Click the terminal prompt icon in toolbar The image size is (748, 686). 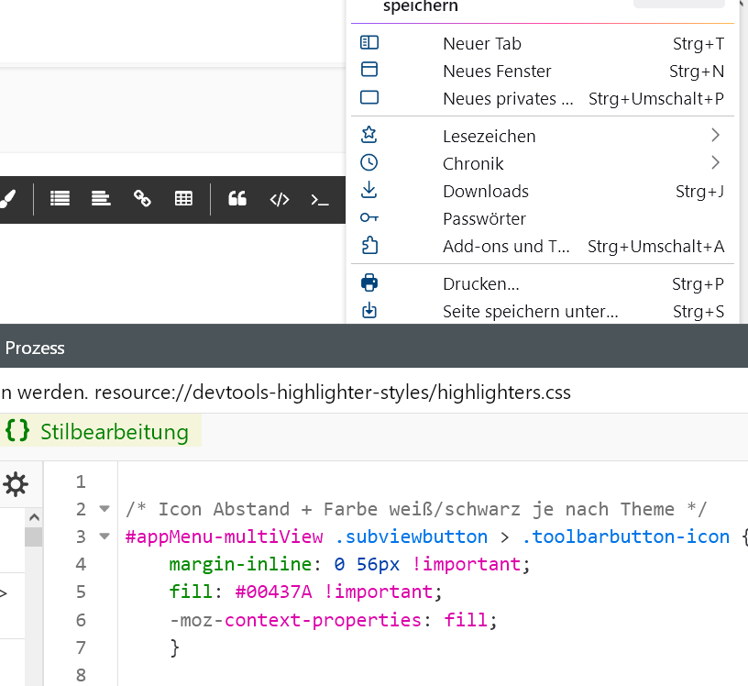(319, 199)
